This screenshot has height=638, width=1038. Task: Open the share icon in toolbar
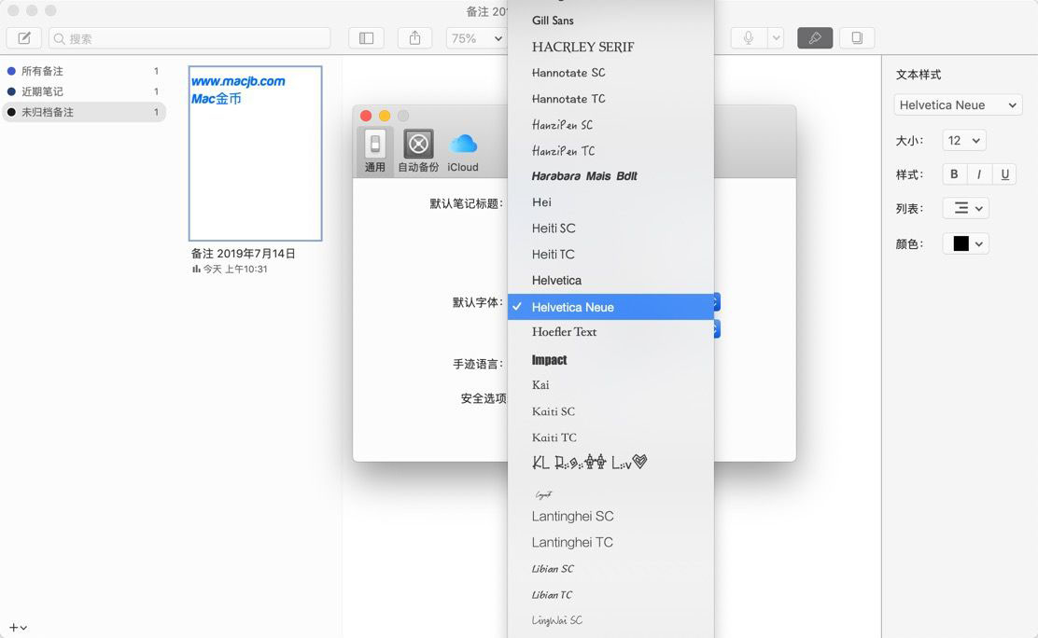[415, 38]
